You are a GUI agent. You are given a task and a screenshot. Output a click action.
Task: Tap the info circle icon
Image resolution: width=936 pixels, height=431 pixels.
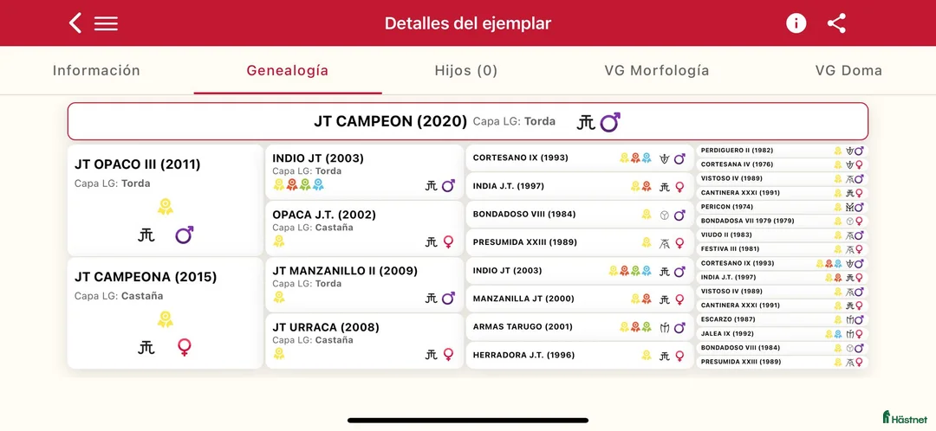coord(796,23)
